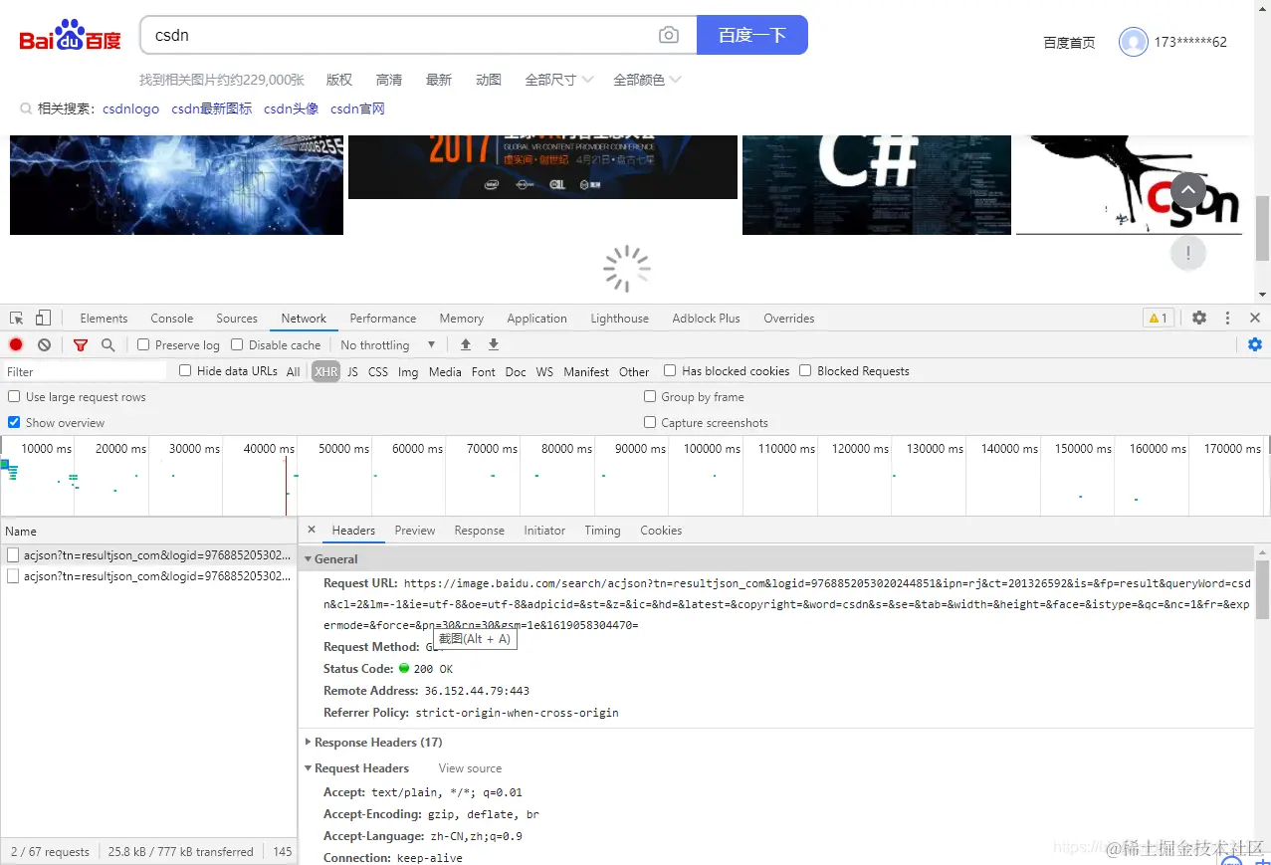Open related search csdnlogo

[x=130, y=108]
